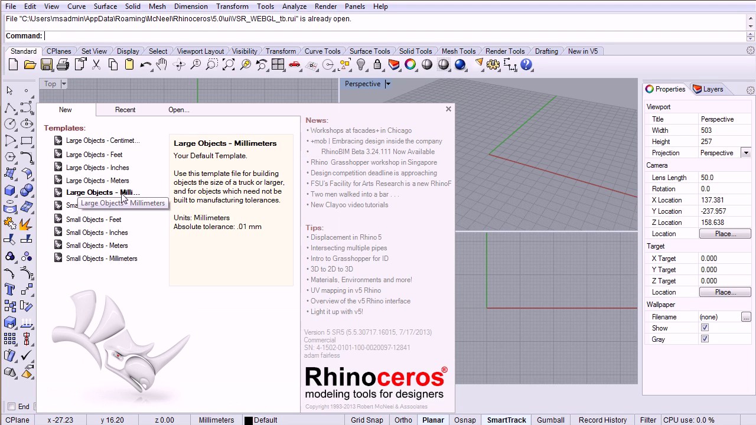
Task: Select the Rectangle tool in left toolbar
Action: [27, 140]
